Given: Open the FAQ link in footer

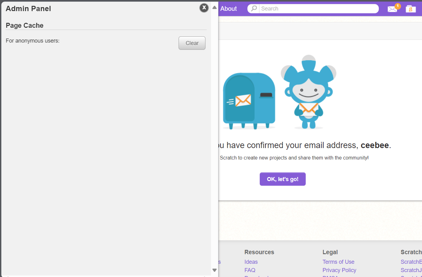Looking at the screenshot, I should [x=250, y=270].
